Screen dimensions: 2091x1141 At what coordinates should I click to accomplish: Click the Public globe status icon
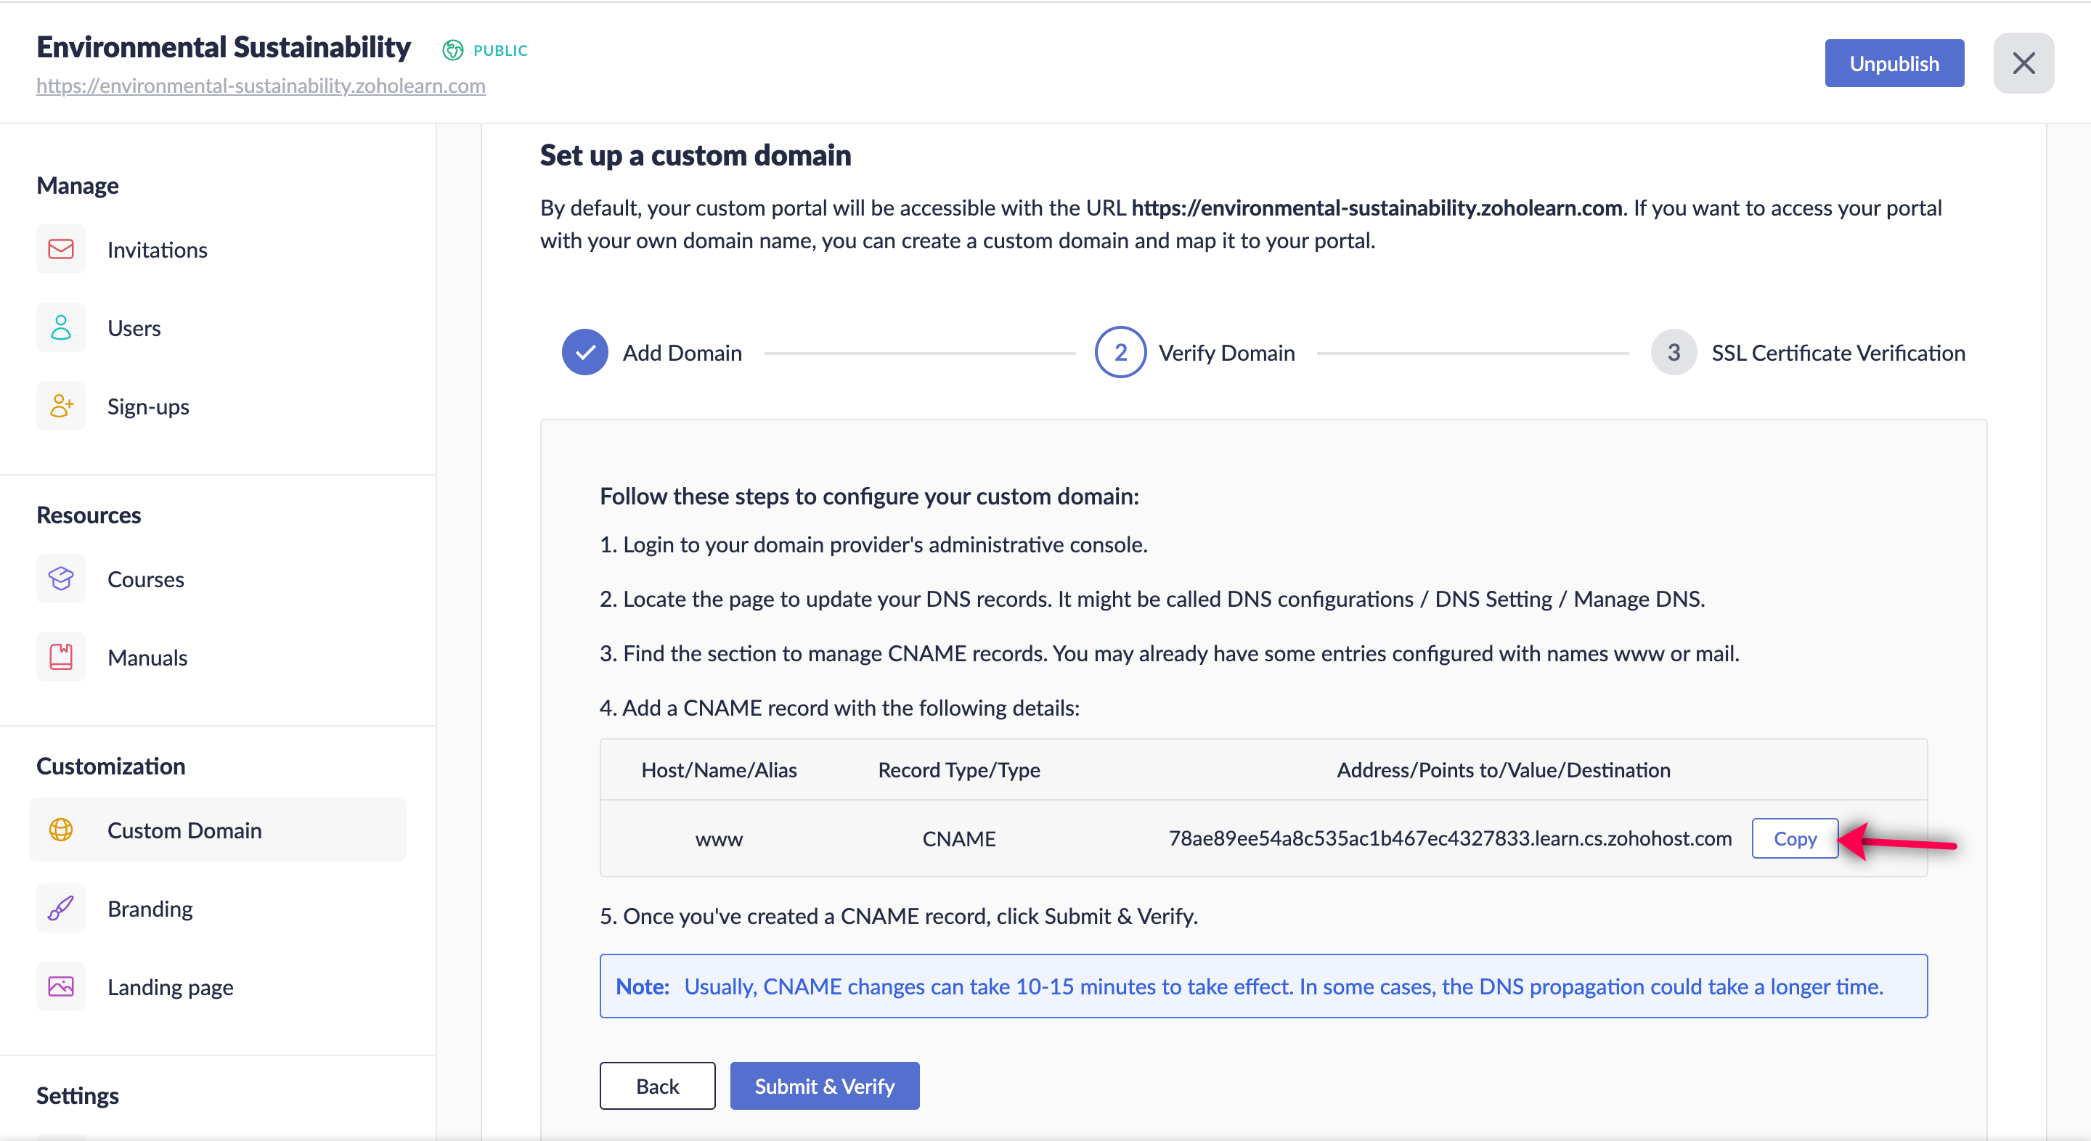click(x=453, y=50)
